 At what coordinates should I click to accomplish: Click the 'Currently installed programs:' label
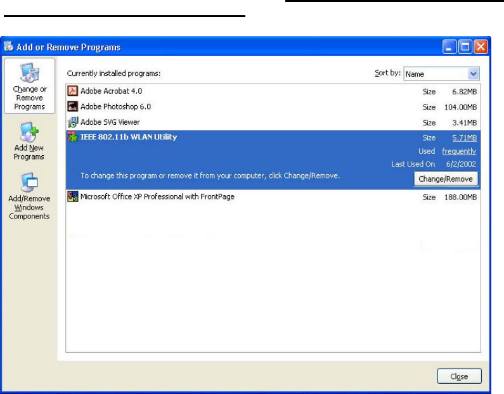click(x=113, y=73)
